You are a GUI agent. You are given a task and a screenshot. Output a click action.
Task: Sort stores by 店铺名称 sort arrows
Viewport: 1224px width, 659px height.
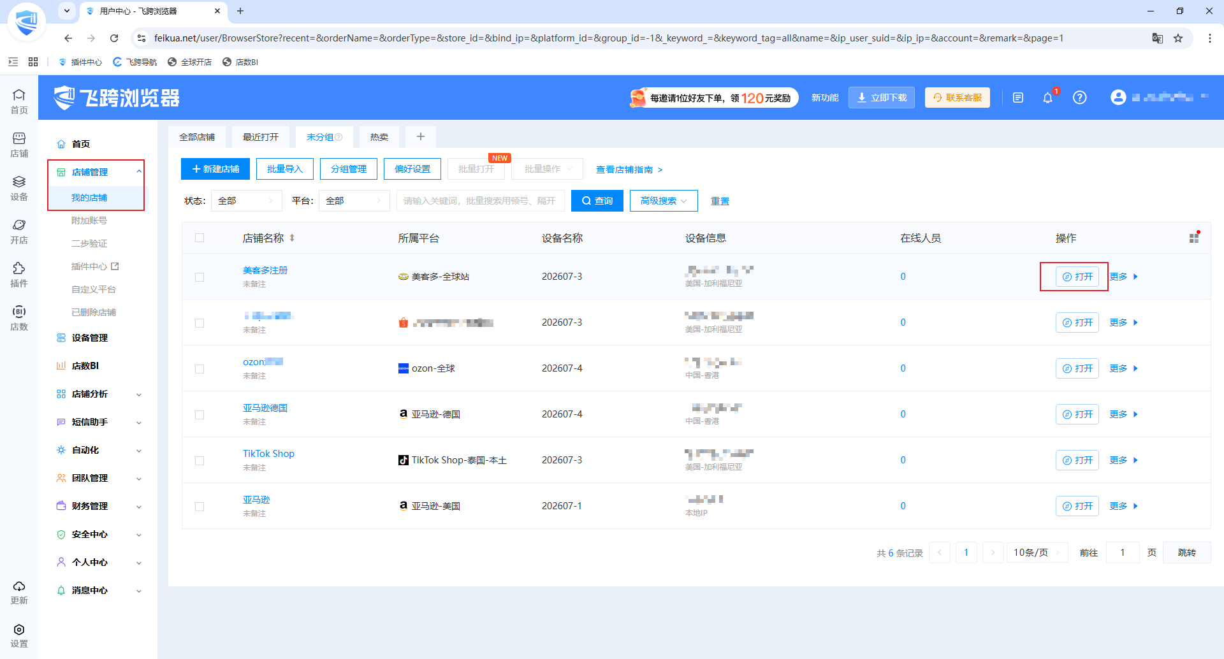click(292, 238)
